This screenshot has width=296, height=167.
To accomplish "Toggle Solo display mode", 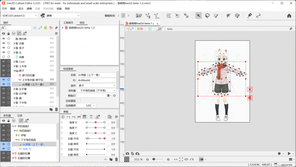I will point(170,29).
